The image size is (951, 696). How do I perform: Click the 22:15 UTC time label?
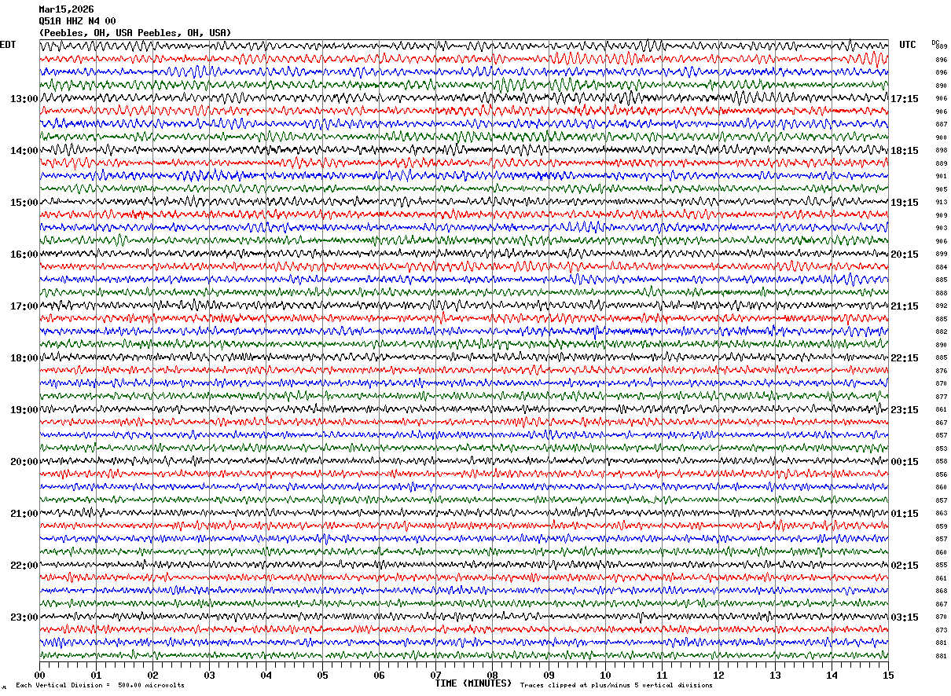(x=905, y=358)
